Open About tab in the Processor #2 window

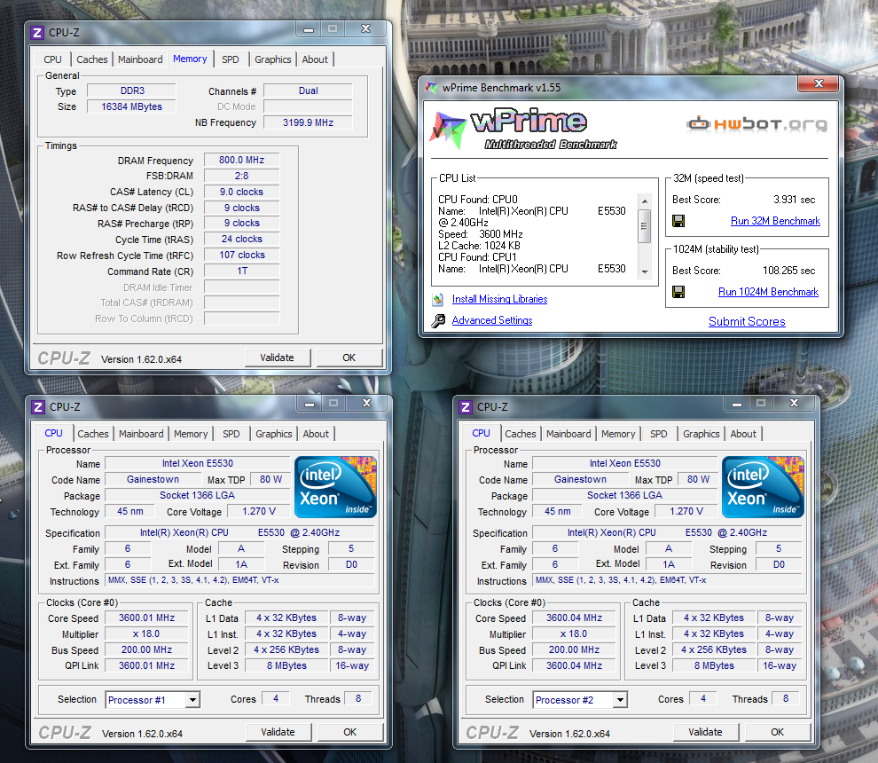point(743,434)
